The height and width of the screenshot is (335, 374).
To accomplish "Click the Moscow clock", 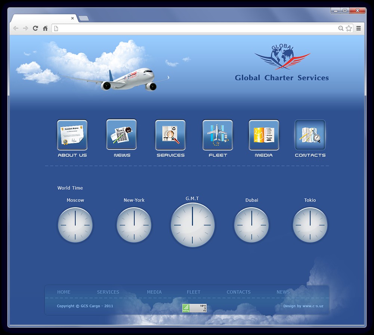I will coord(75,225).
